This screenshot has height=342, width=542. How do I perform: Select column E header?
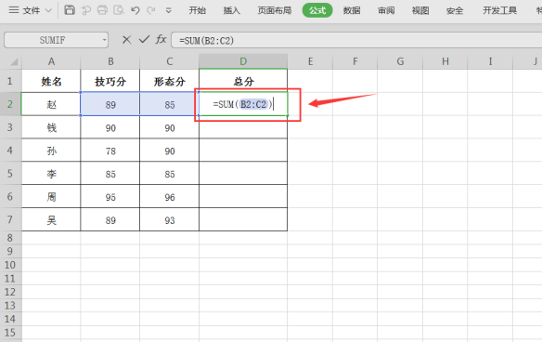click(x=310, y=61)
